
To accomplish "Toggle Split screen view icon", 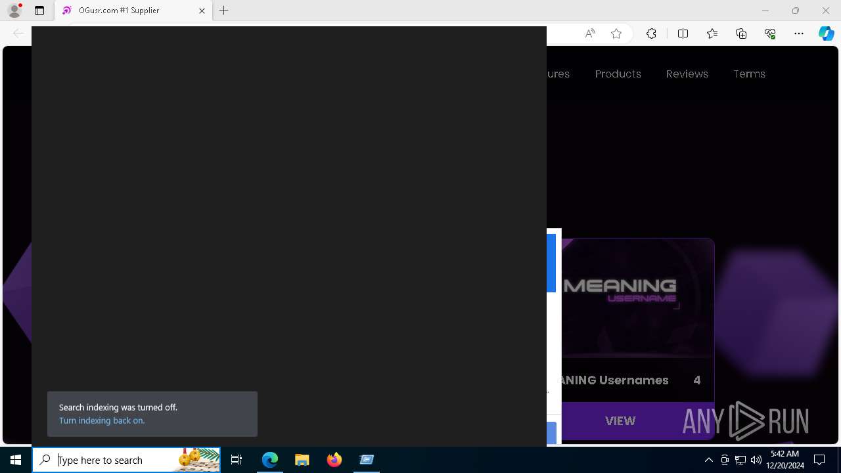I will pos(683,34).
